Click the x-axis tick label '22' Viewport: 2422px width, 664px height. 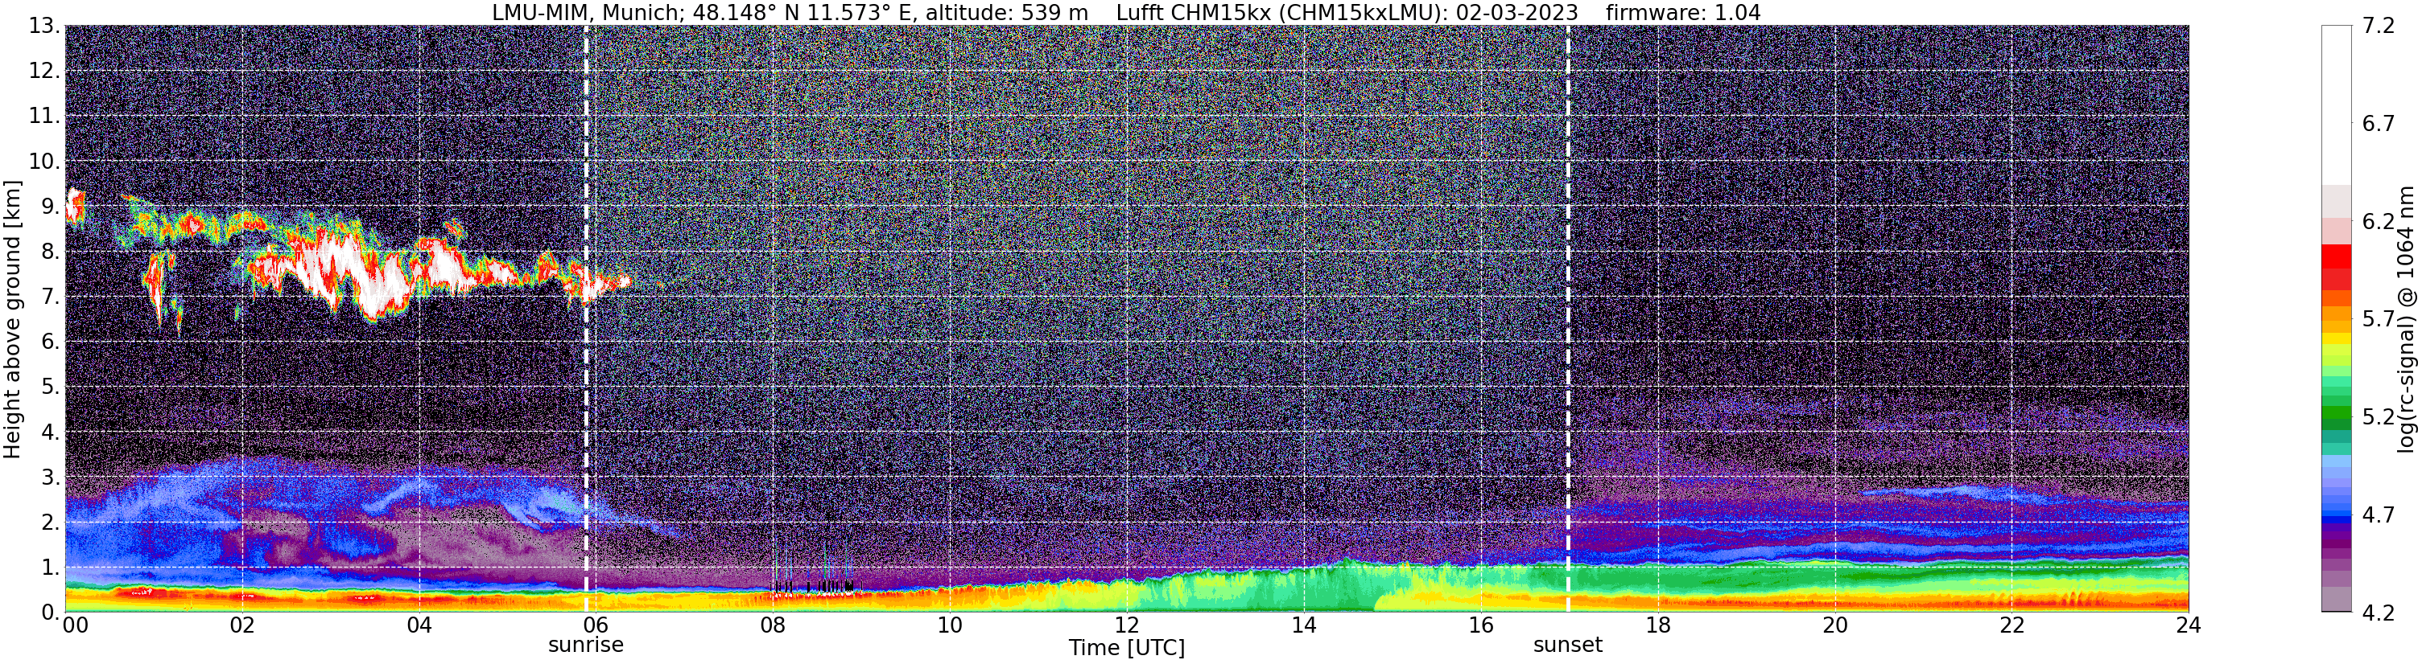(2011, 625)
